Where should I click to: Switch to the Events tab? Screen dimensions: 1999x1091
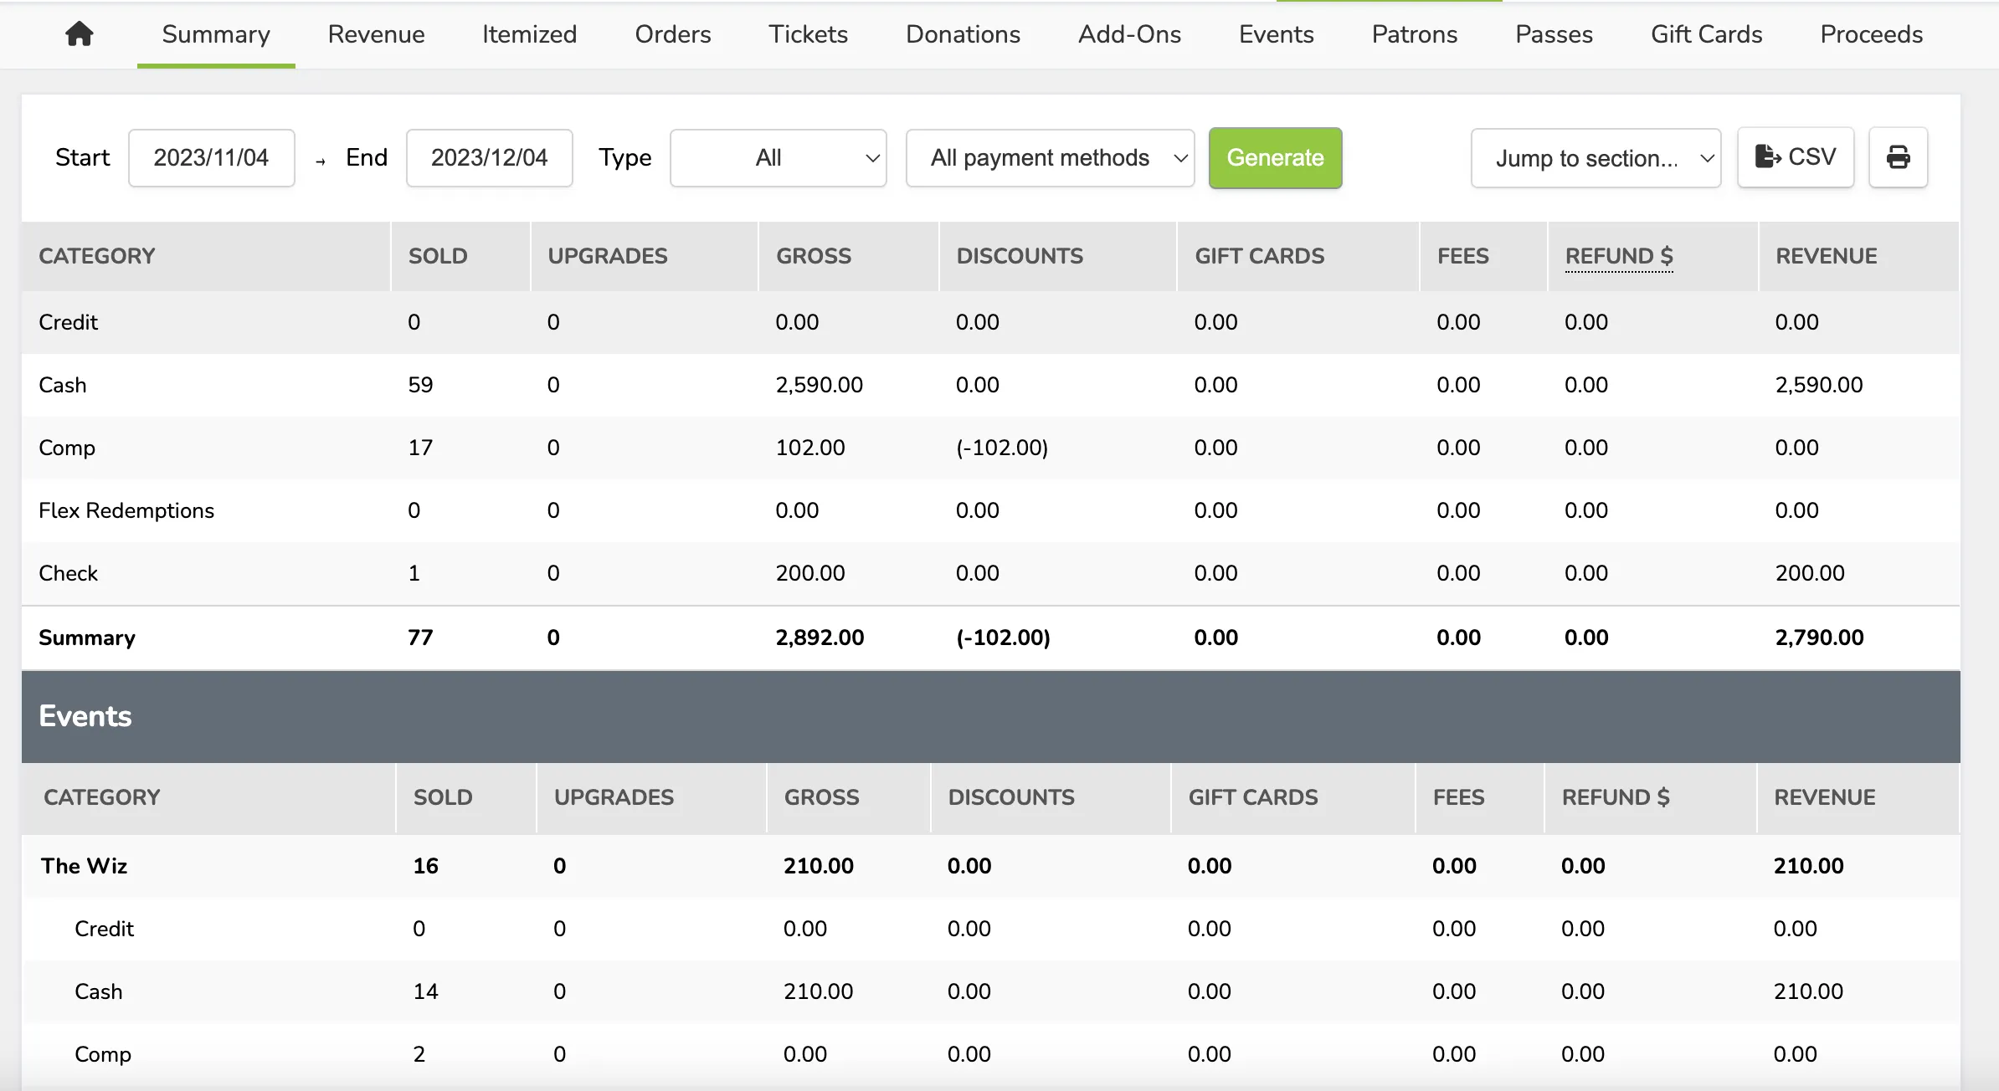coord(1276,34)
